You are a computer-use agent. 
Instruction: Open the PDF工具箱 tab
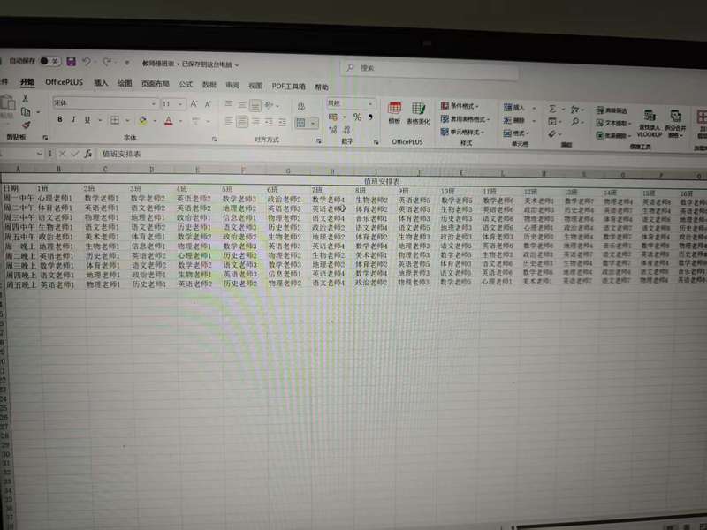coord(289,86)
